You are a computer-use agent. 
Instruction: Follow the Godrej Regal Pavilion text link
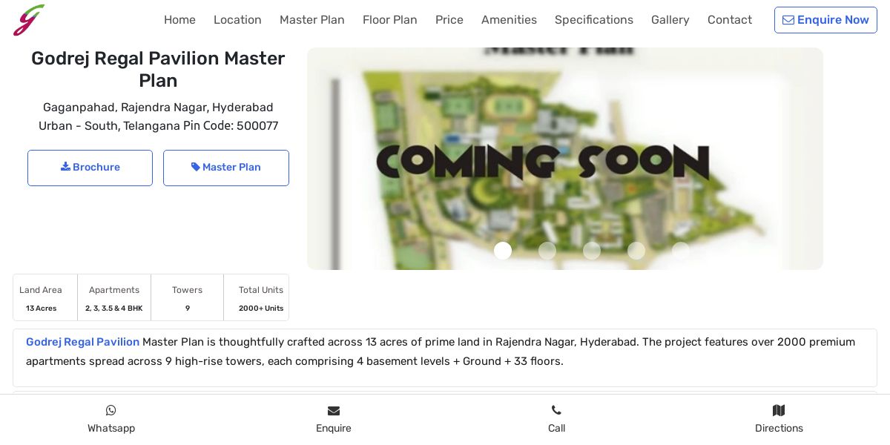point(82,342)
